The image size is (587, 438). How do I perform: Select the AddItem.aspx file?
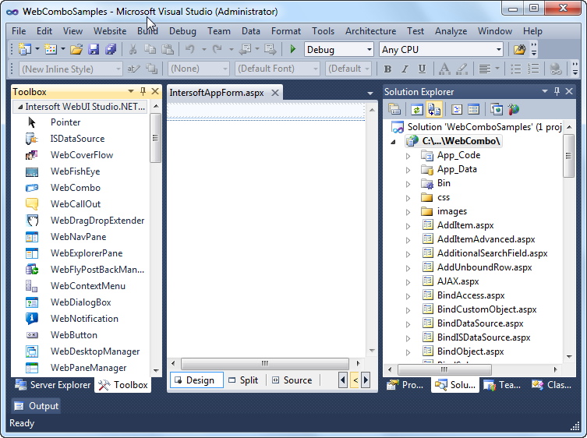(465, 225)
